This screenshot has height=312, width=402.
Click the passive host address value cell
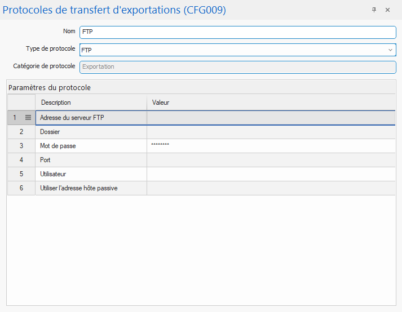click(271, 188)
